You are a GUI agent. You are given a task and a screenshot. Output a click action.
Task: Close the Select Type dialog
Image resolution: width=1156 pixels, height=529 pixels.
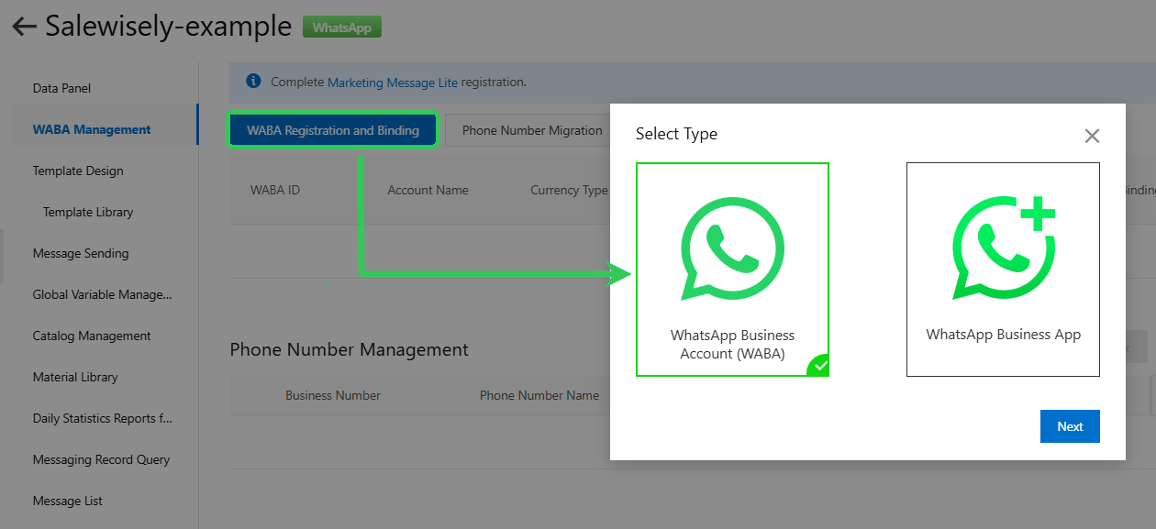tap(1092, 136)
